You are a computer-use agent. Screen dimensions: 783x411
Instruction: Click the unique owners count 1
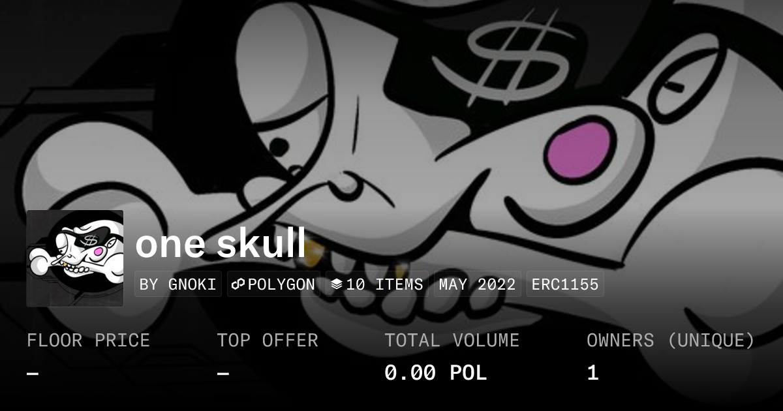(x=592, y=373)
